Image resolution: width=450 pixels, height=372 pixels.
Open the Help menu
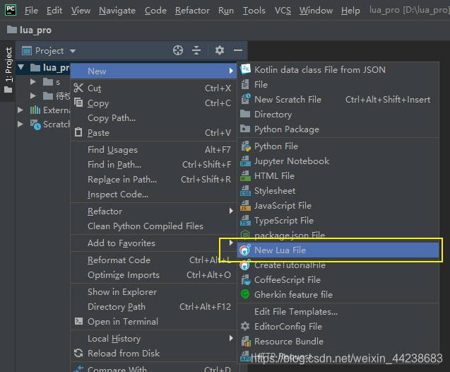(350, 11)
